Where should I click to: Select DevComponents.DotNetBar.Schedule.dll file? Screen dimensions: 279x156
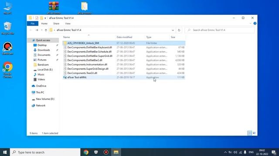click(x=124, y=52)
